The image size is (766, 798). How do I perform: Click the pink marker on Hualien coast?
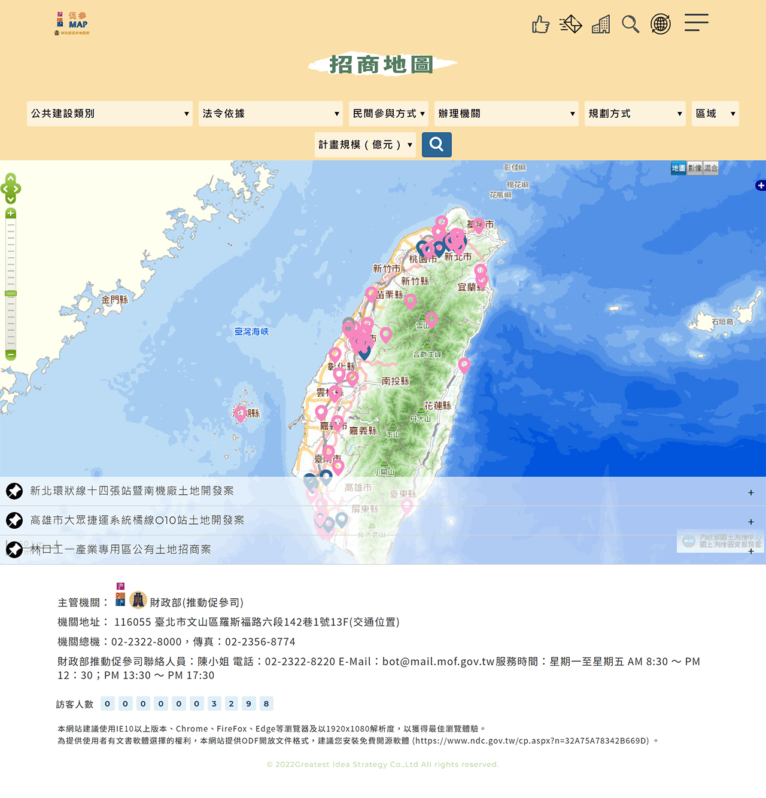pos(464,364)
